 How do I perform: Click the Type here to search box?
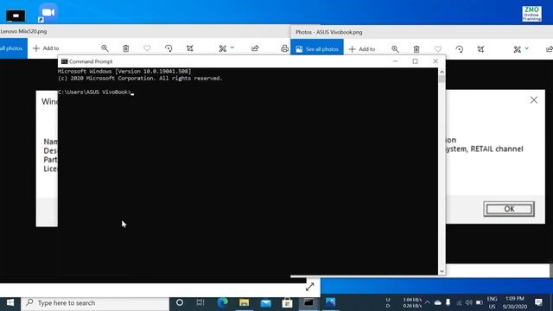coord(95,303)
